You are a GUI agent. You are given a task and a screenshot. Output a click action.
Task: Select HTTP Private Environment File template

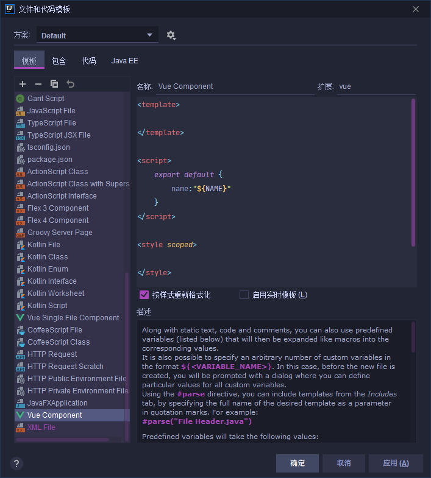(x=73, y=391)
